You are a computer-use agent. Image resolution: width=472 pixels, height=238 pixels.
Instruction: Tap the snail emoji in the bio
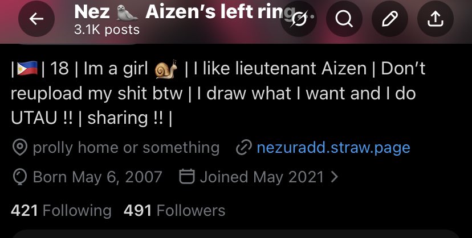click(166, 69)
